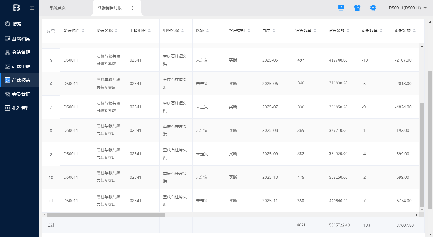
Task: Open 基础档案 in the sidebar
Action: [x=21, y=39]
